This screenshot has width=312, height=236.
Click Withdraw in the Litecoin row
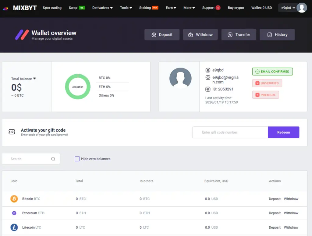tap(291, 227)
